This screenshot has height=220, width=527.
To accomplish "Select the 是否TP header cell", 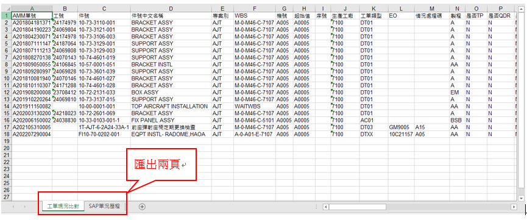I will click(476, 16).
